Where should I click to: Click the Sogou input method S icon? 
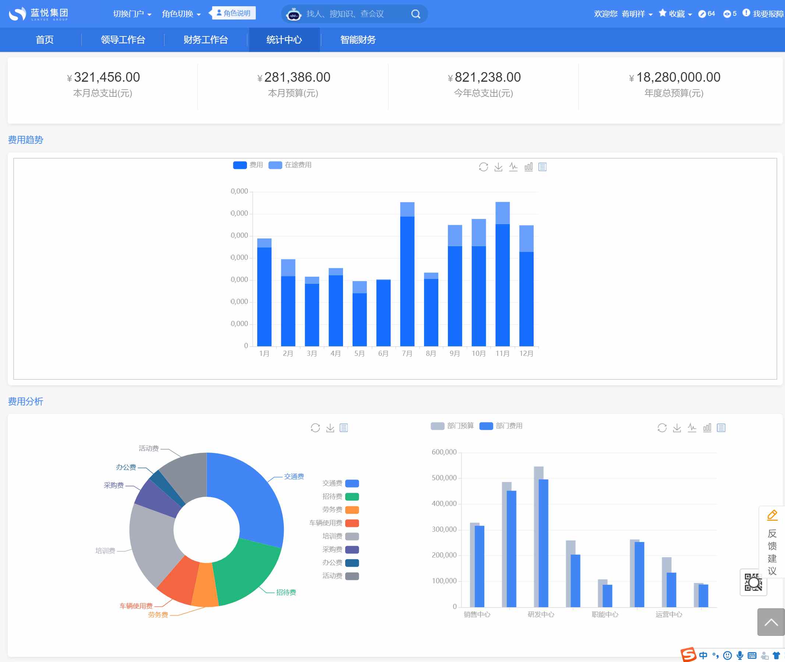688,655
